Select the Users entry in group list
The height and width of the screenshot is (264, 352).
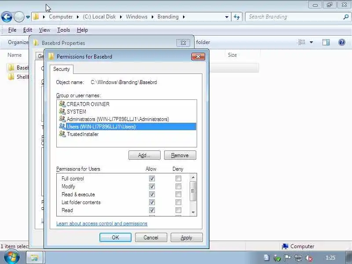tap(127, 127)
